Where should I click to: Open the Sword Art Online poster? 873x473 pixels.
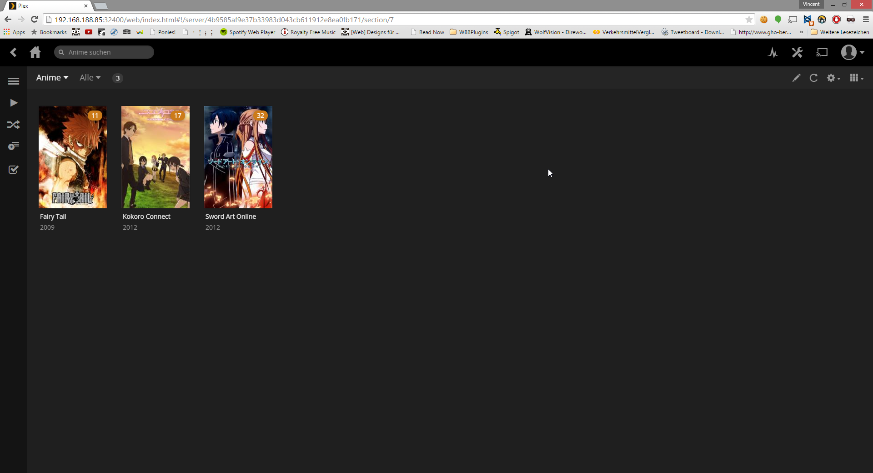point(238,157)
